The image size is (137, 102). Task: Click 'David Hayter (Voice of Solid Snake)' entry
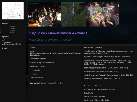coord(97,100)
